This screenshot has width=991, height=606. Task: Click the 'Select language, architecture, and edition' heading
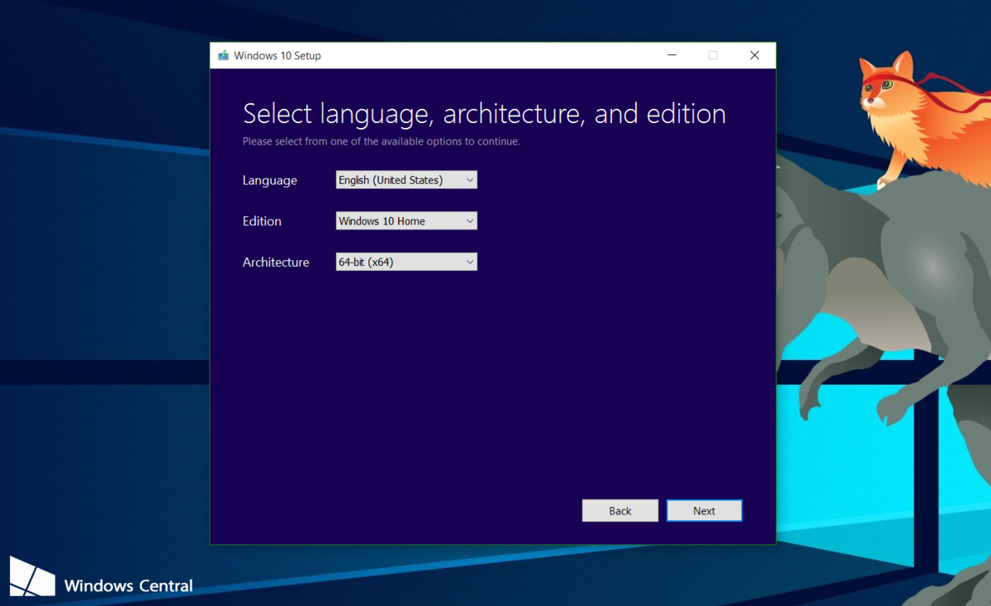(x=484, y=114)
